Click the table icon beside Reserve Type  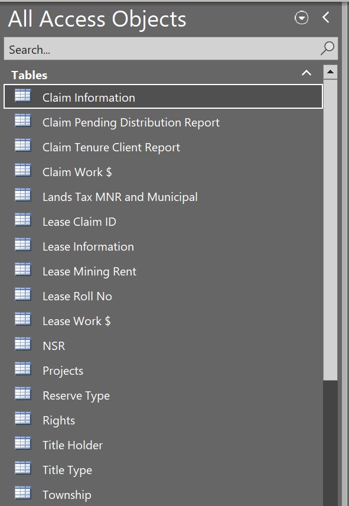click(22, 394)
